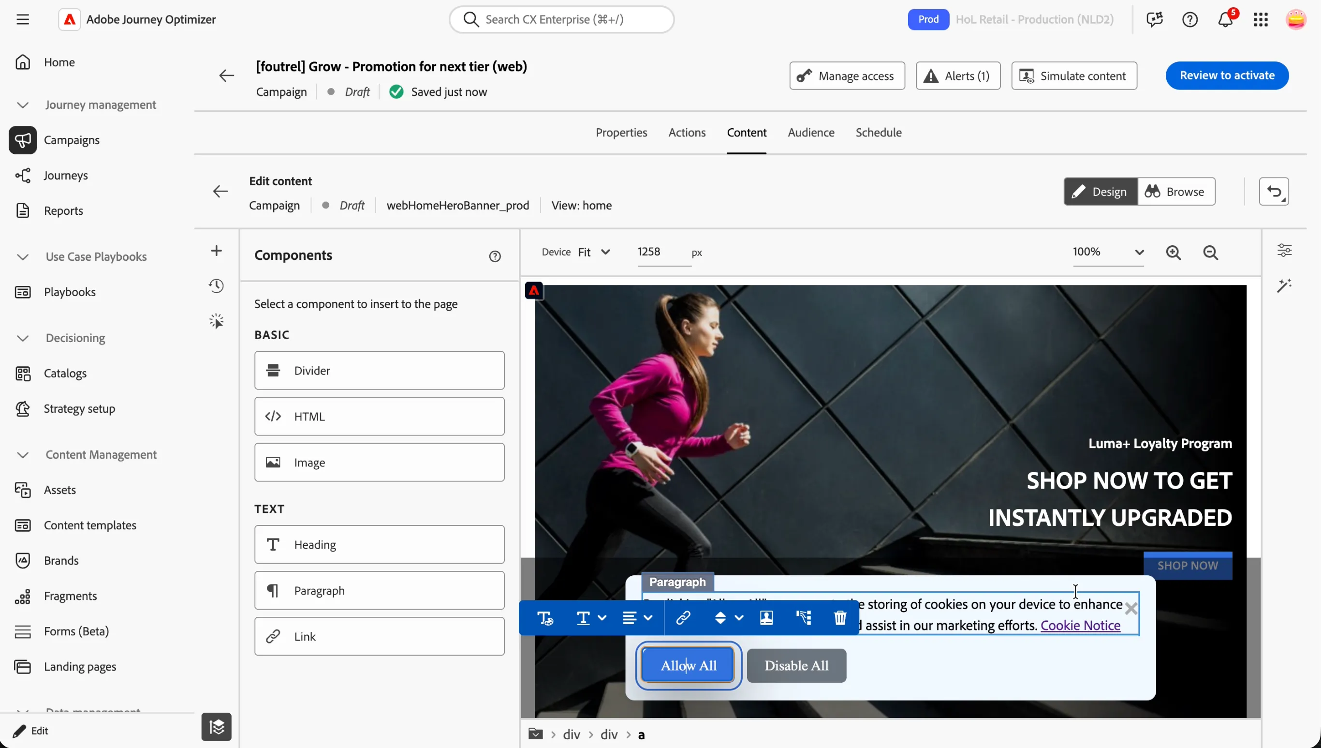The height and width of the screenshot is (748, 1321).
Task: Collapse the Journey management section
Action: 23,105
